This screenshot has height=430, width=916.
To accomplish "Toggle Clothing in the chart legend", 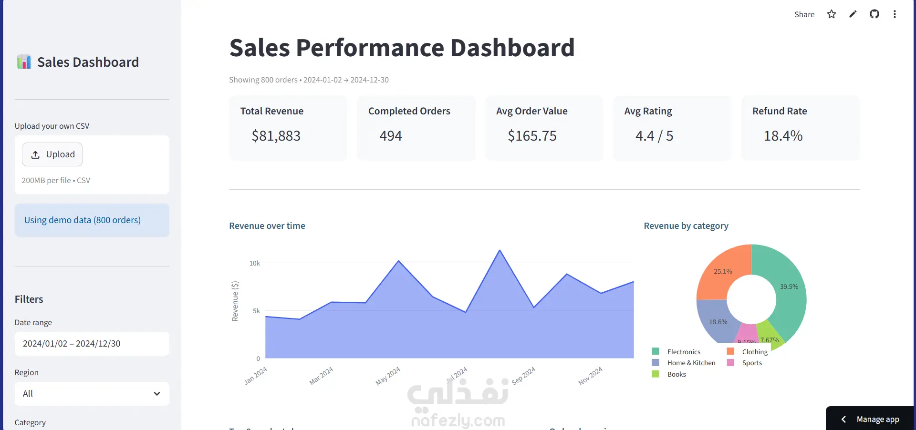I will [747, 352].
